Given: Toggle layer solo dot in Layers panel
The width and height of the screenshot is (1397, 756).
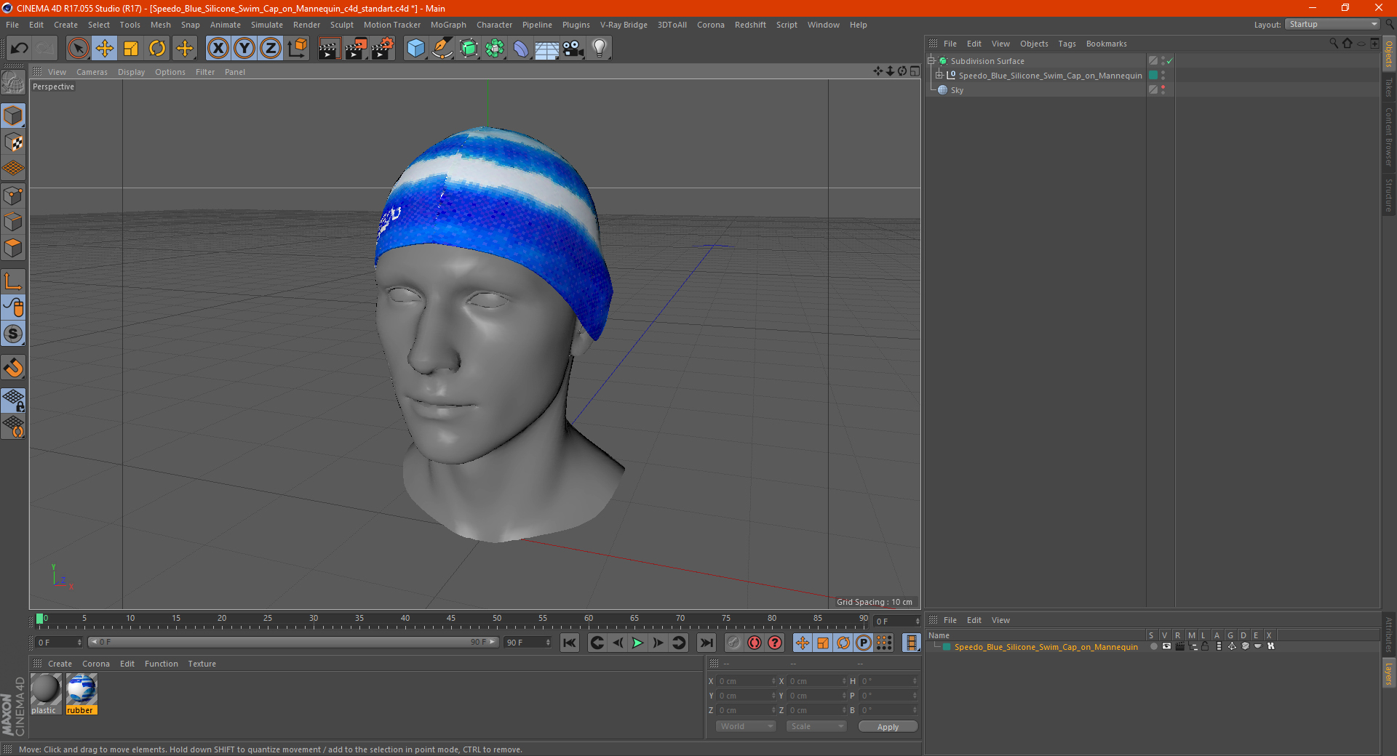Looking at the screenshot, I should click(x=1153, y=646).
